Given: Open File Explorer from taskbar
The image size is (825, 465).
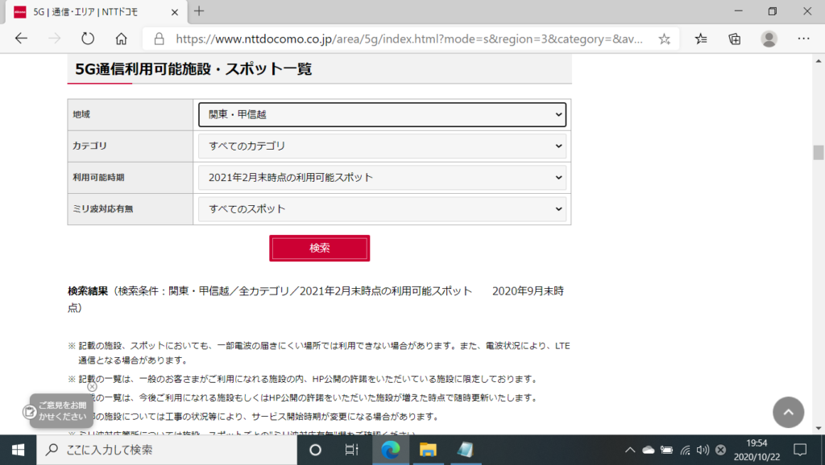Looking at the screenshot, I should (428, 450).
